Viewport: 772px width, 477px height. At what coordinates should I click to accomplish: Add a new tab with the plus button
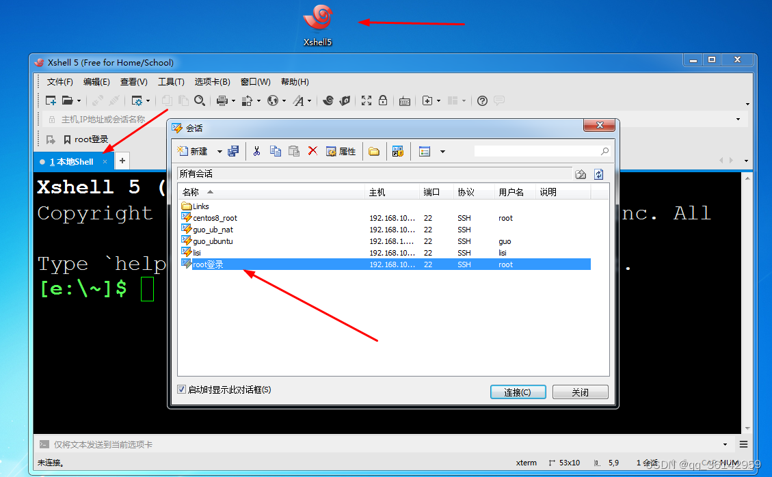click(122, 161)
